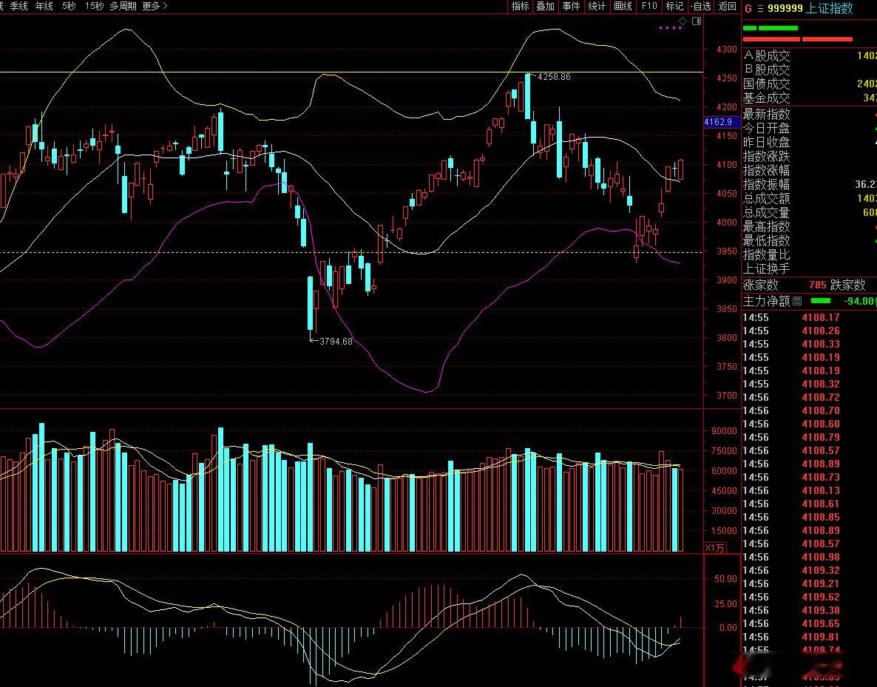Click the 跌家数 label
This screenshot has height=687, width=877.
[x=847, y=285]
